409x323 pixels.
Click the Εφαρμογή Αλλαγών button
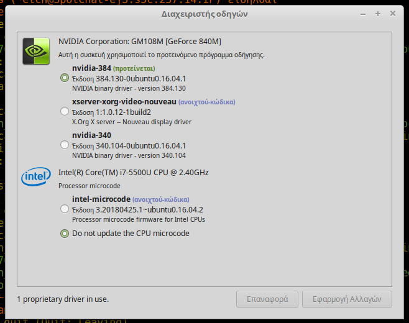pyautogui.click(x=347, y=299)
